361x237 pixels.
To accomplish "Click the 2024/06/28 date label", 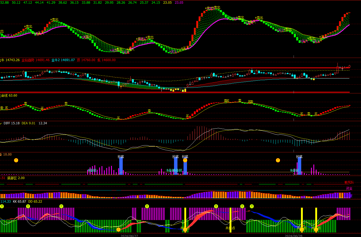I will coord(294,236).
